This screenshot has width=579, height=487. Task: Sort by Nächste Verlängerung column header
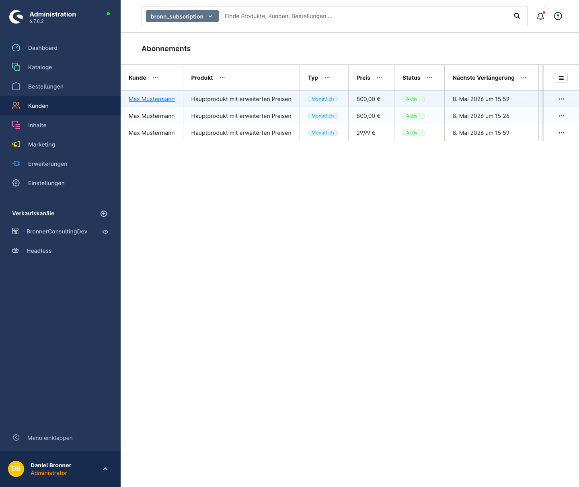[483, 78]
